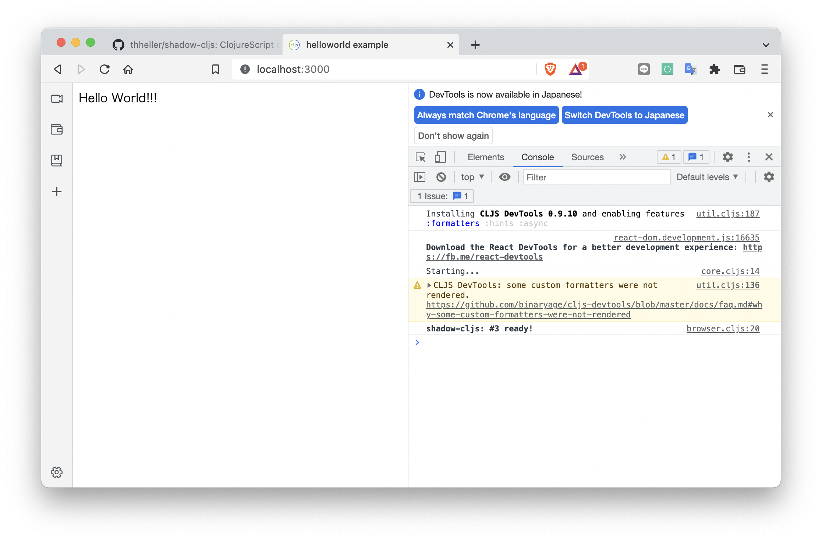Click Switch DevTools to Japanese button
The image size is (822, 542).
(x=624, y=115)
